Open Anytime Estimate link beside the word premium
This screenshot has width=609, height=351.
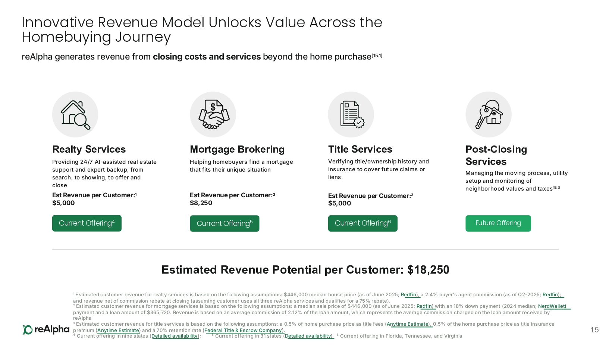(x=118, y=331)
